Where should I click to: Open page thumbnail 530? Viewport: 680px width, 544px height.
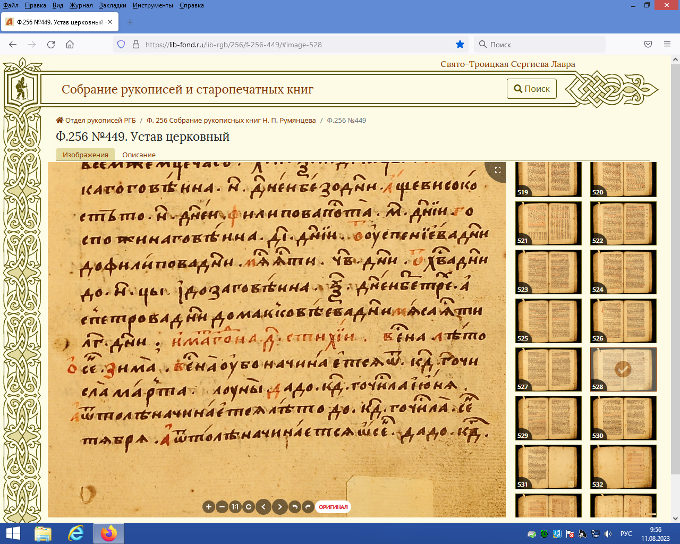click(x=623, y=418)
